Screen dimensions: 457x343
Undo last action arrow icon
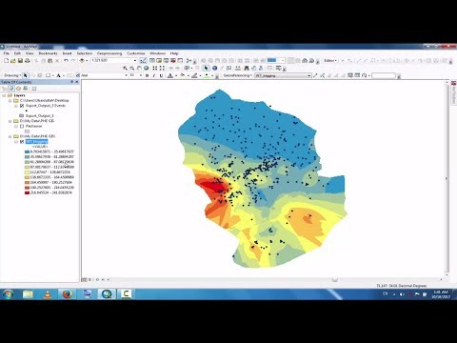[66, 60]
